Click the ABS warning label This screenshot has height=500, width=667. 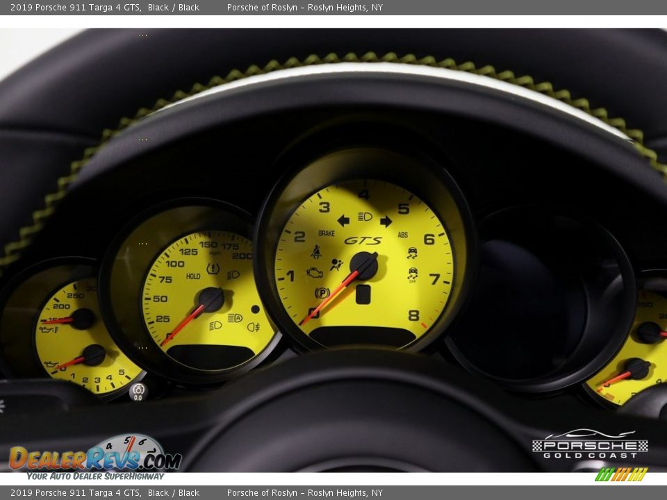point(403,235)
